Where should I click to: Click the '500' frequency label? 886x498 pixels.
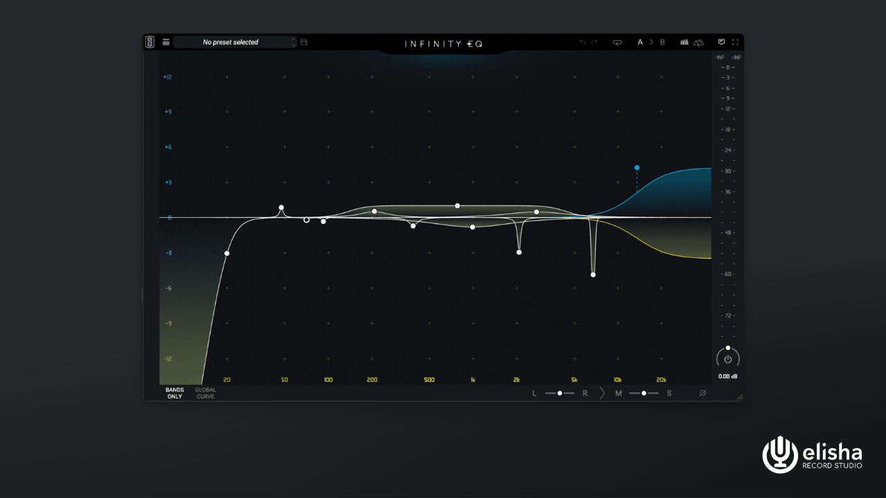coord(429,380)
